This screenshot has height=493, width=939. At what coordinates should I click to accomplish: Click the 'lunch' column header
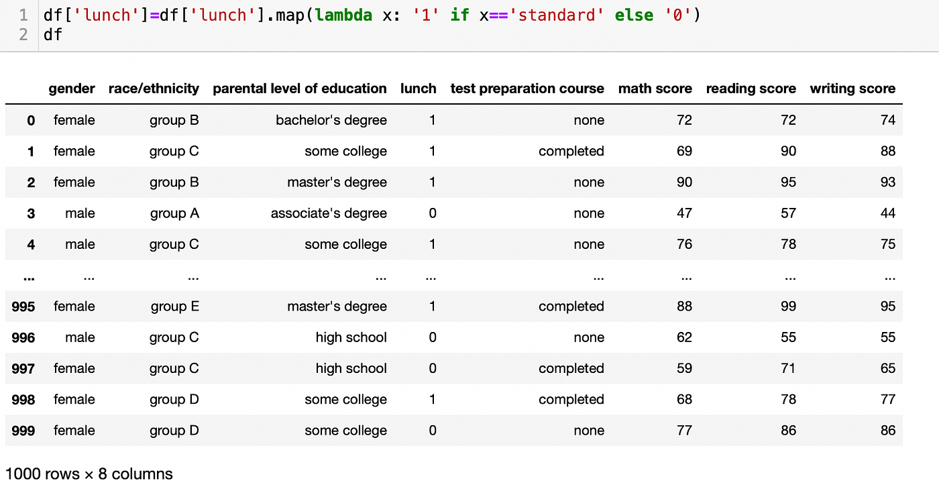coord(418,89)
